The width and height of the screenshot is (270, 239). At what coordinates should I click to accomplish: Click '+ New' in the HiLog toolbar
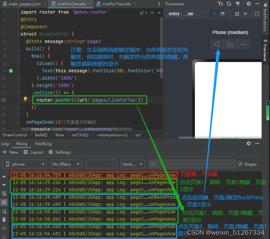tap(10, 152)
